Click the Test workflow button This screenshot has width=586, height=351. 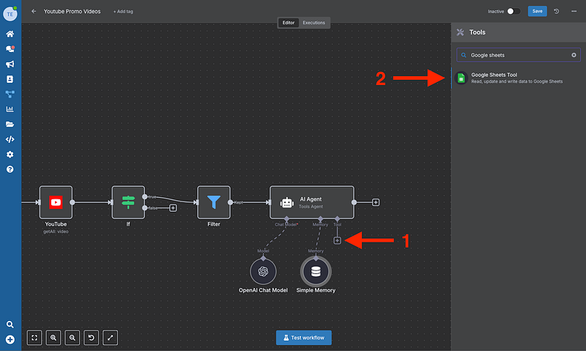pos(304,338)
